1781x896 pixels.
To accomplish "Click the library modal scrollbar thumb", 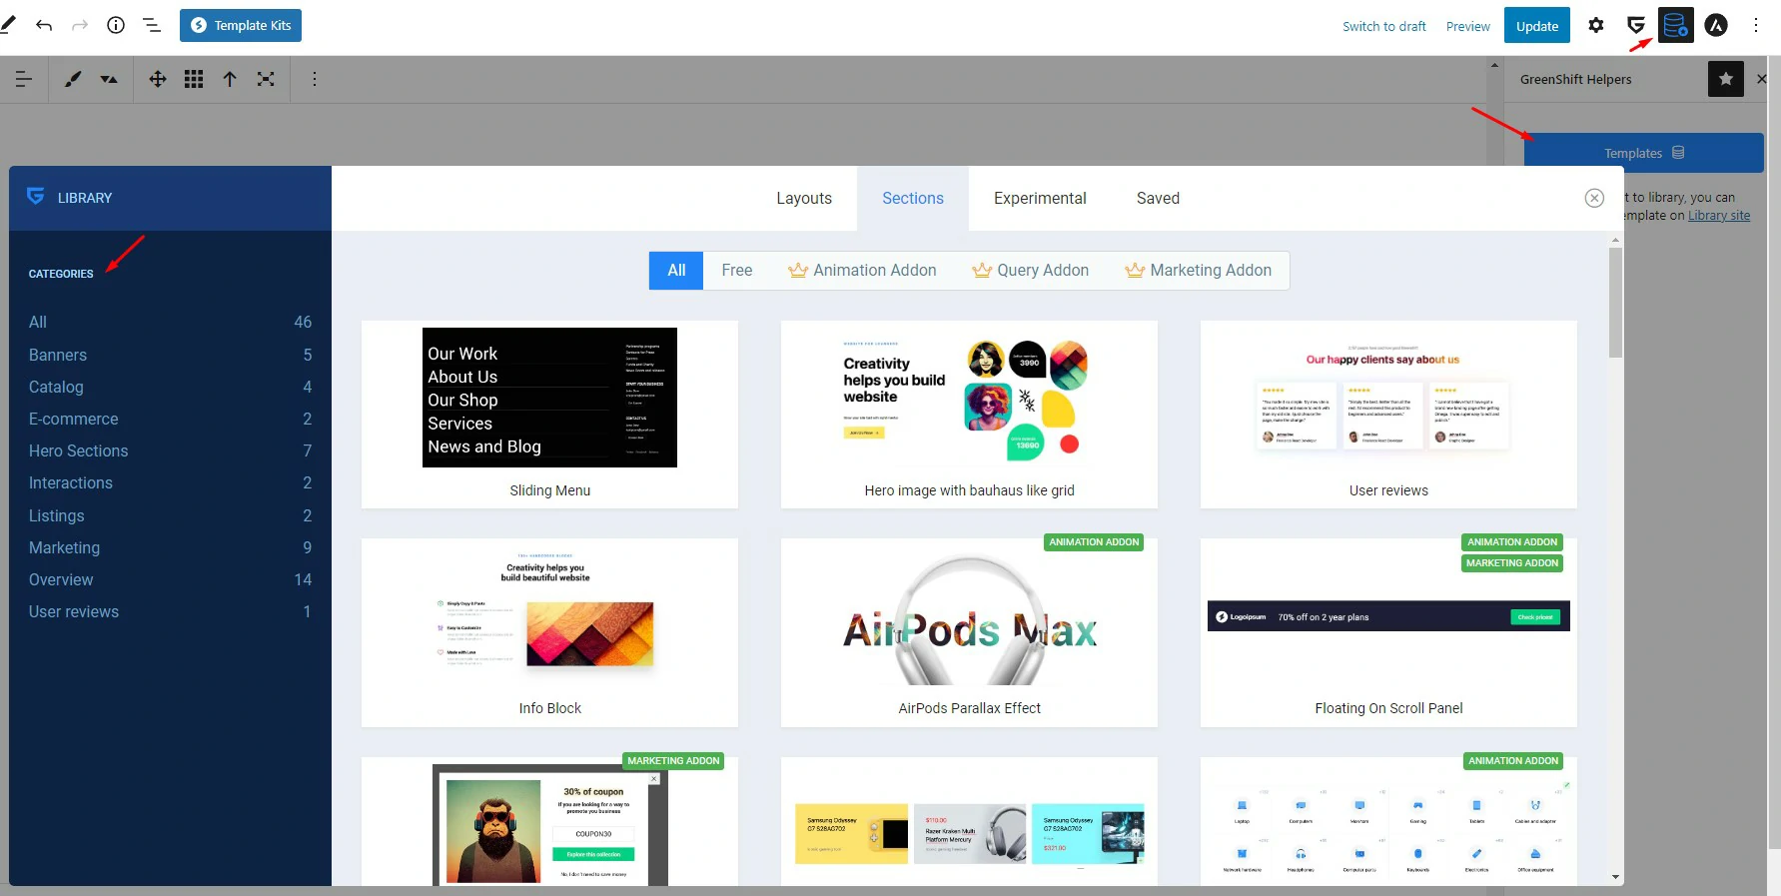I will (1615, 303).
